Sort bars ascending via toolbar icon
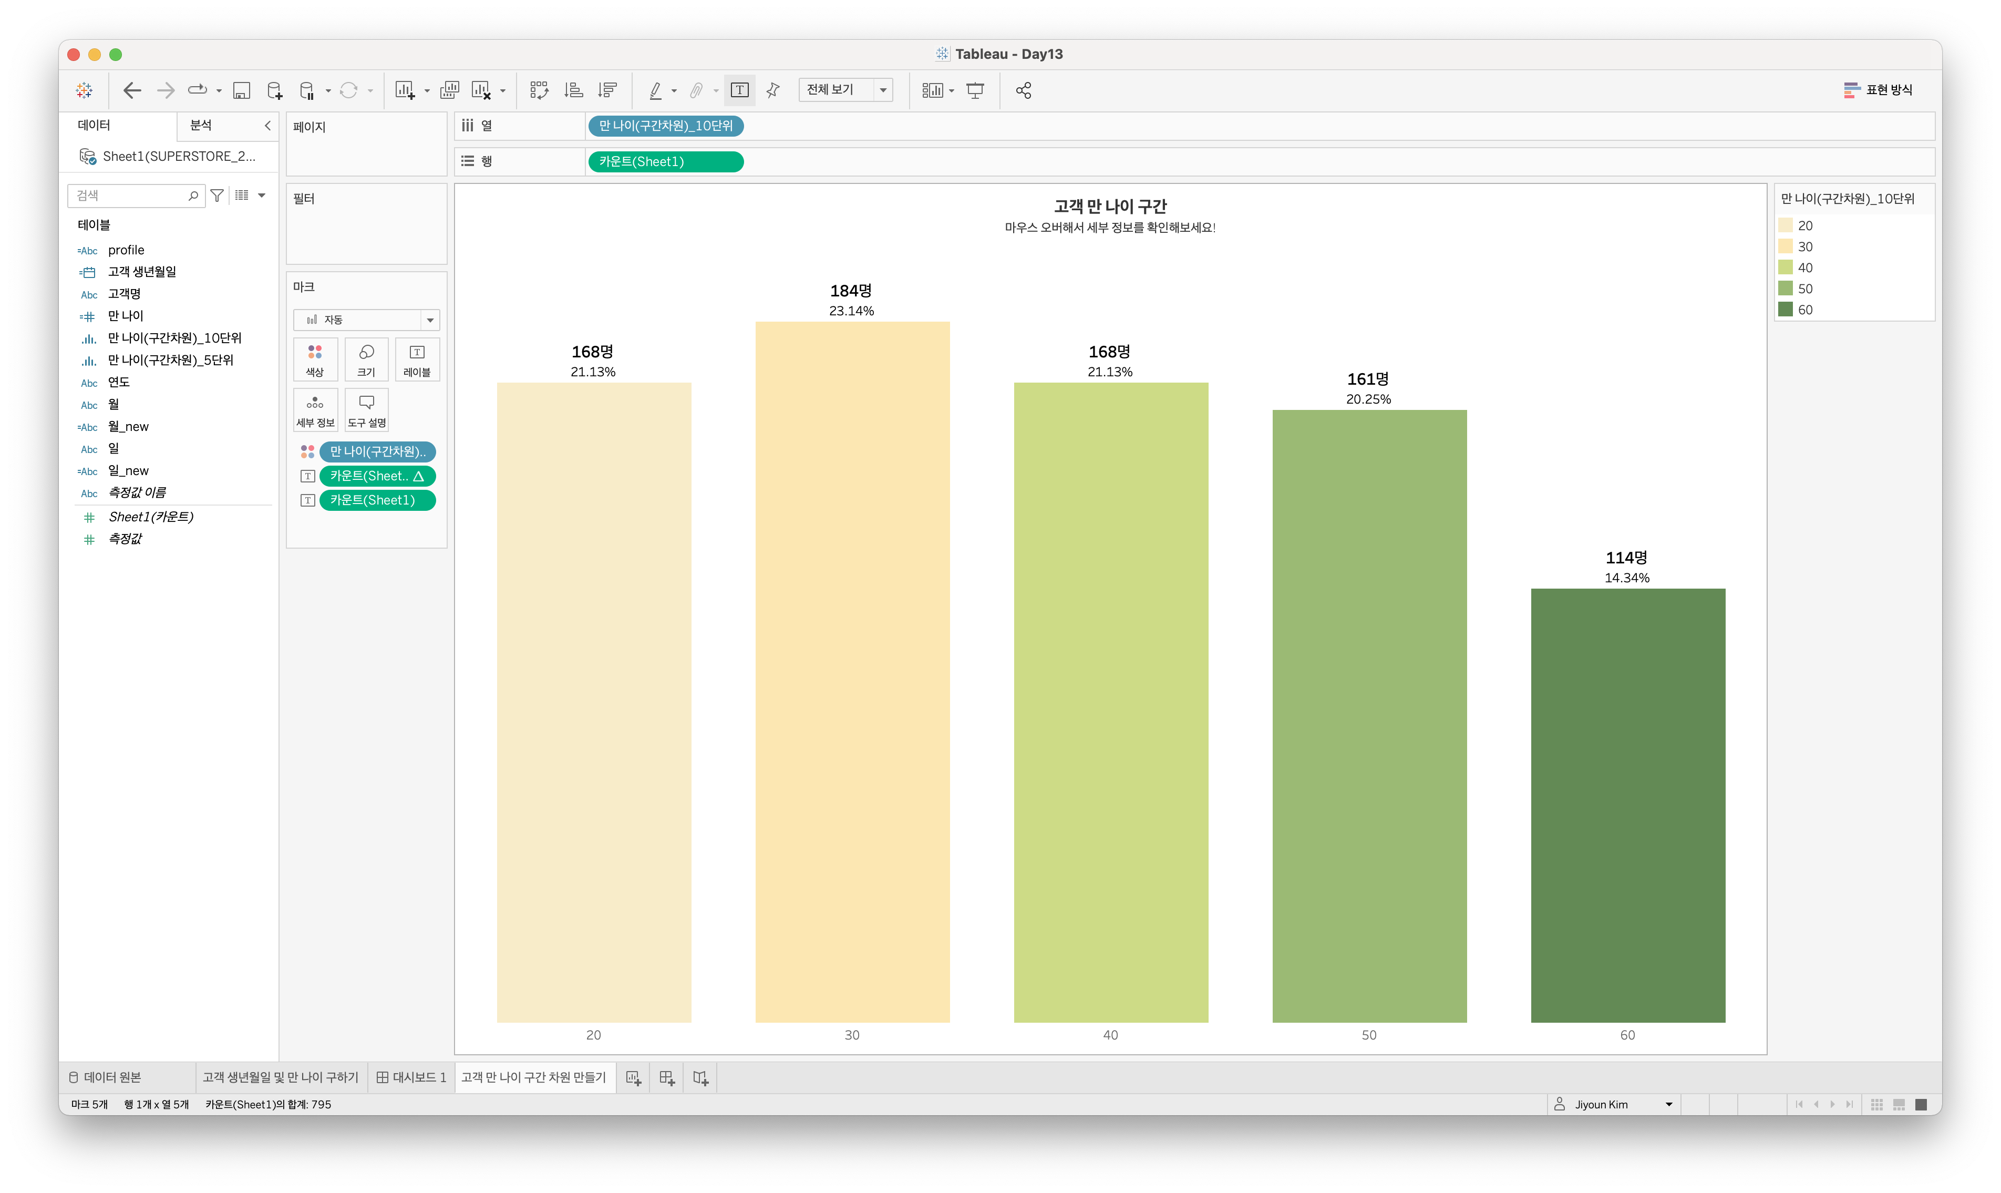 coord(573,90)
